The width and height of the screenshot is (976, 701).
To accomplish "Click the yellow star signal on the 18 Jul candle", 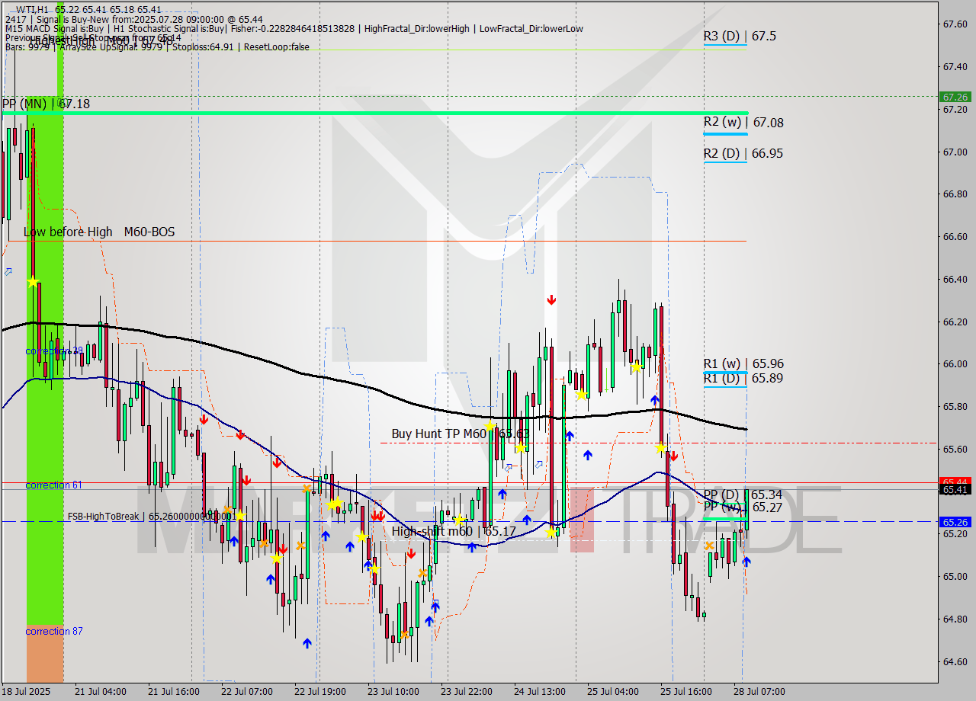I will (x=31, y=282).
